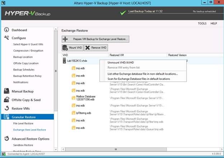Open Offsite Copy Location
Screen dimensions: 224x158
tap(26, 63)
